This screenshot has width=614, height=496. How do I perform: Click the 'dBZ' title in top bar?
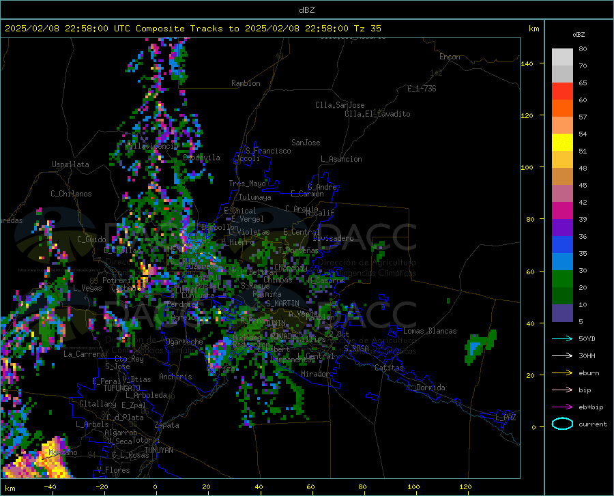coord(306,10)
